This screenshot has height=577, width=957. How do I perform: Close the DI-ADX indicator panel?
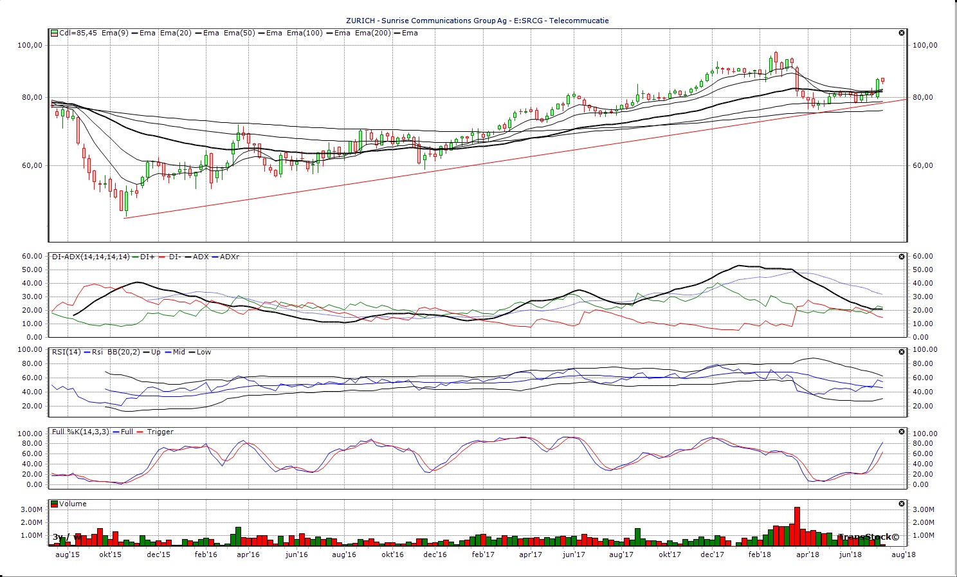[x=902, y=257]
